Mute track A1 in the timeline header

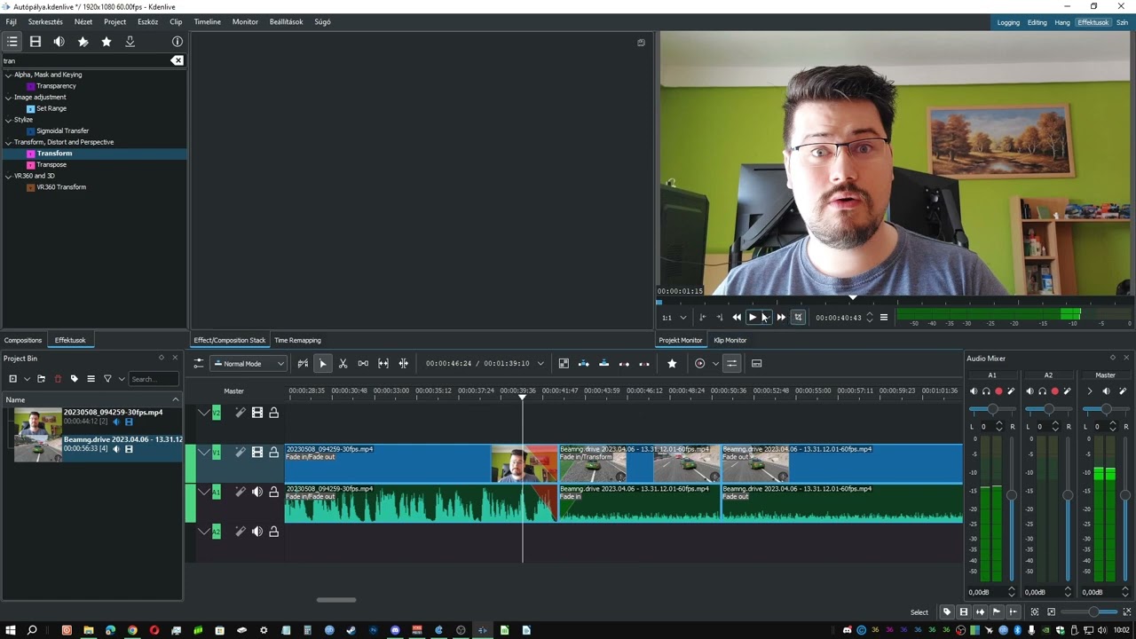[x=256, y=492]
